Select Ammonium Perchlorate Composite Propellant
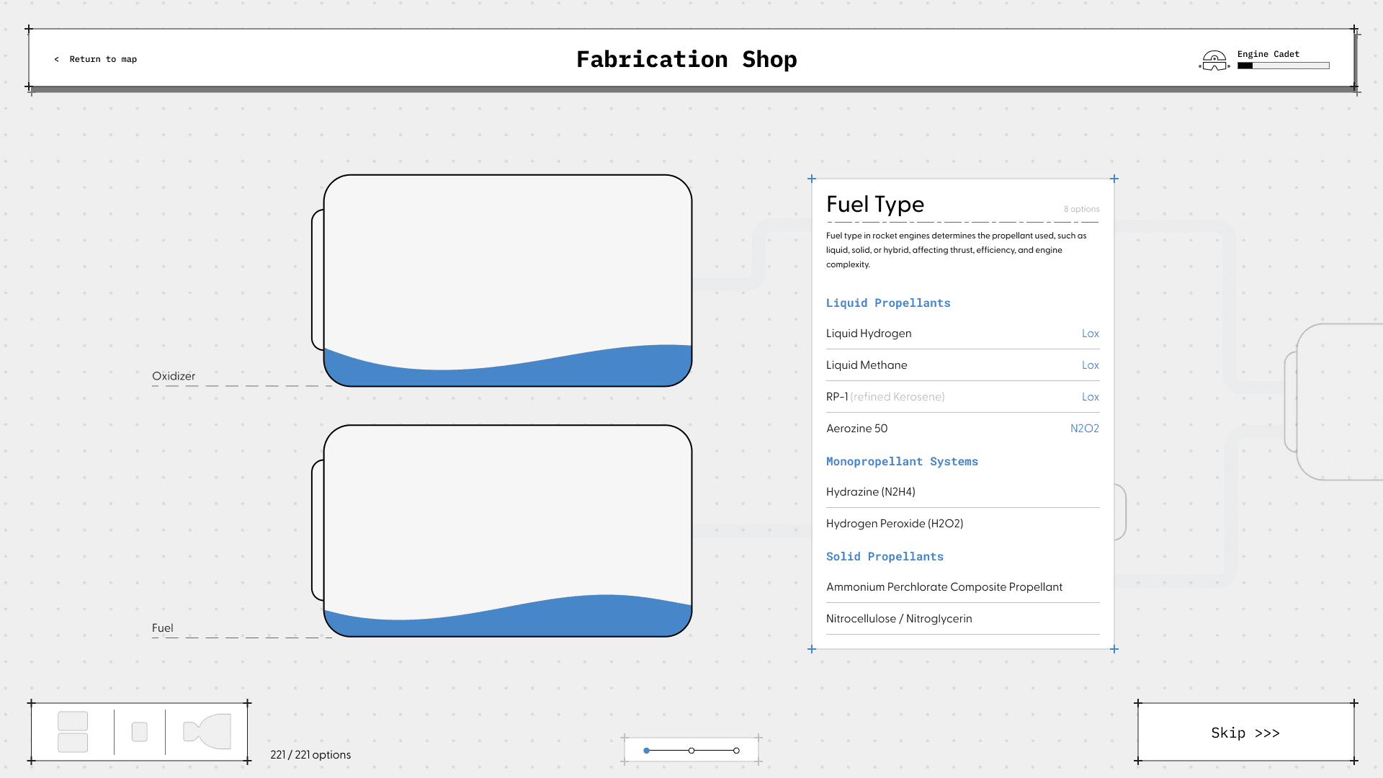Viewport: 1383px width, 778px height. (x=944, y=587)
